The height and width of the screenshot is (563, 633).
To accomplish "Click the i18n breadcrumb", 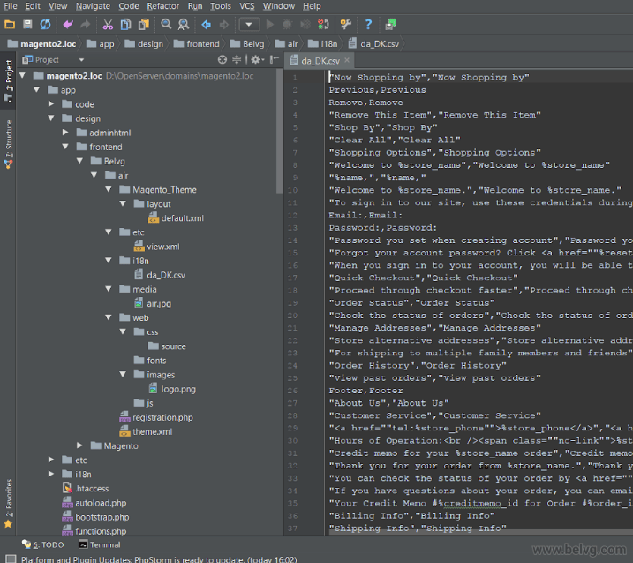I will [x=323, y=43].
